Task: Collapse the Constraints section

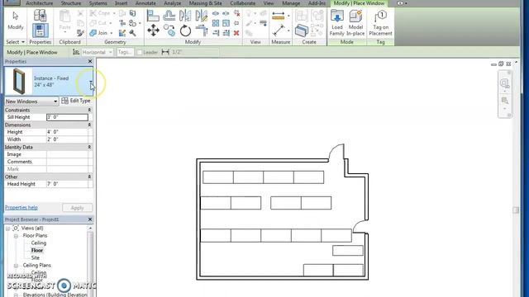Action: click(89, 110)
